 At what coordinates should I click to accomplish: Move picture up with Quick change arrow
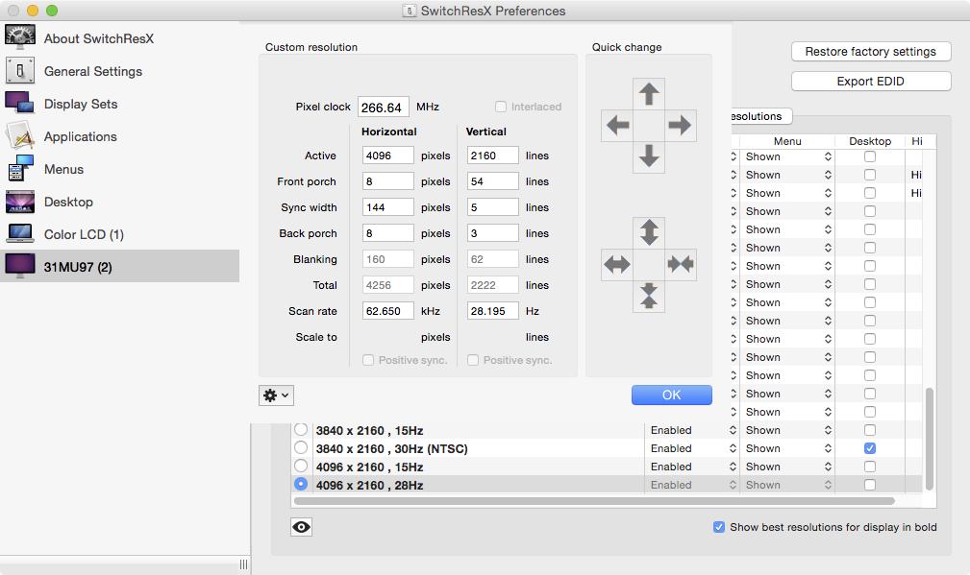click(x=649, y=94)
